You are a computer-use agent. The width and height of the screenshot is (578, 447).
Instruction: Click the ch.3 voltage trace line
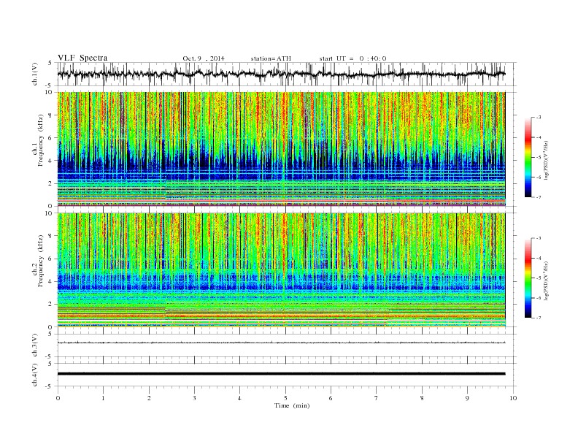pos(281,343)
